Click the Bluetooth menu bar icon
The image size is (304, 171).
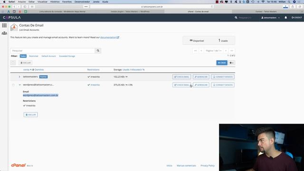[231, 2]
